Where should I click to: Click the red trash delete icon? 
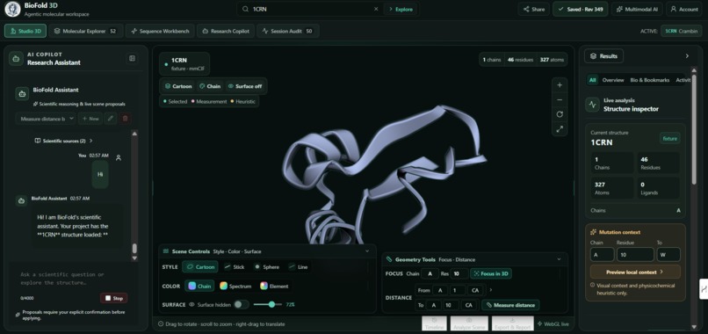(126, 119)
